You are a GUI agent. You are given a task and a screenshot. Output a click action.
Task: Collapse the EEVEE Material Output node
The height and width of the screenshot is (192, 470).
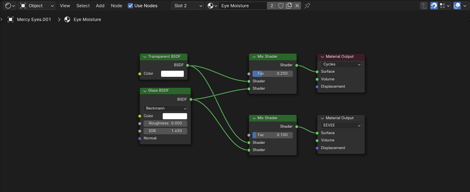(x=323, y=118)
